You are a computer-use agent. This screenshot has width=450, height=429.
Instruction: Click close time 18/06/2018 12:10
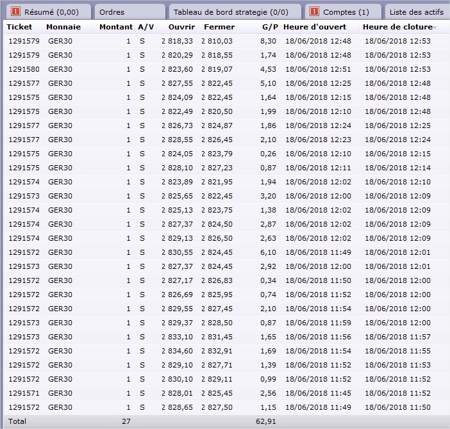[398, 182]
